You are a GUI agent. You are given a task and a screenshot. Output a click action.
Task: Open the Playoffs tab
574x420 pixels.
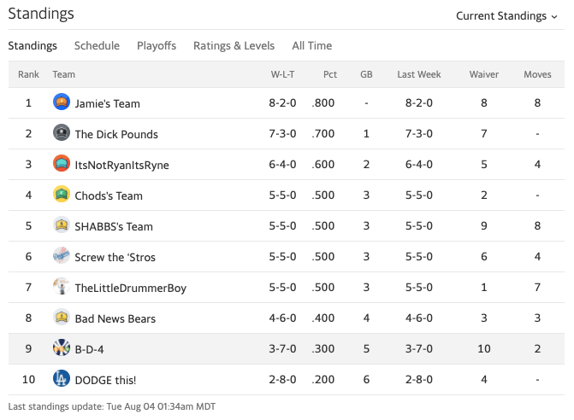click(157, 45)
